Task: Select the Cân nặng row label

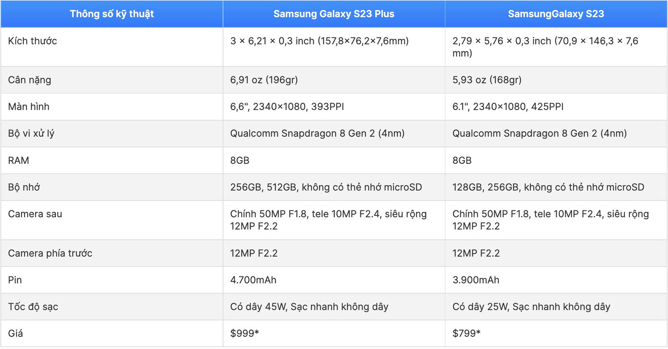Action: 30,80
